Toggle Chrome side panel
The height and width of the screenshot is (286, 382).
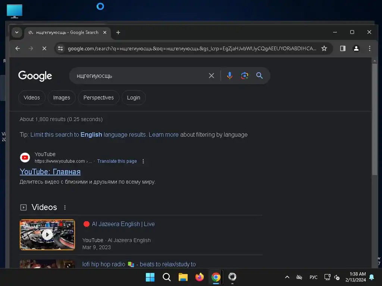pos(343,48)
